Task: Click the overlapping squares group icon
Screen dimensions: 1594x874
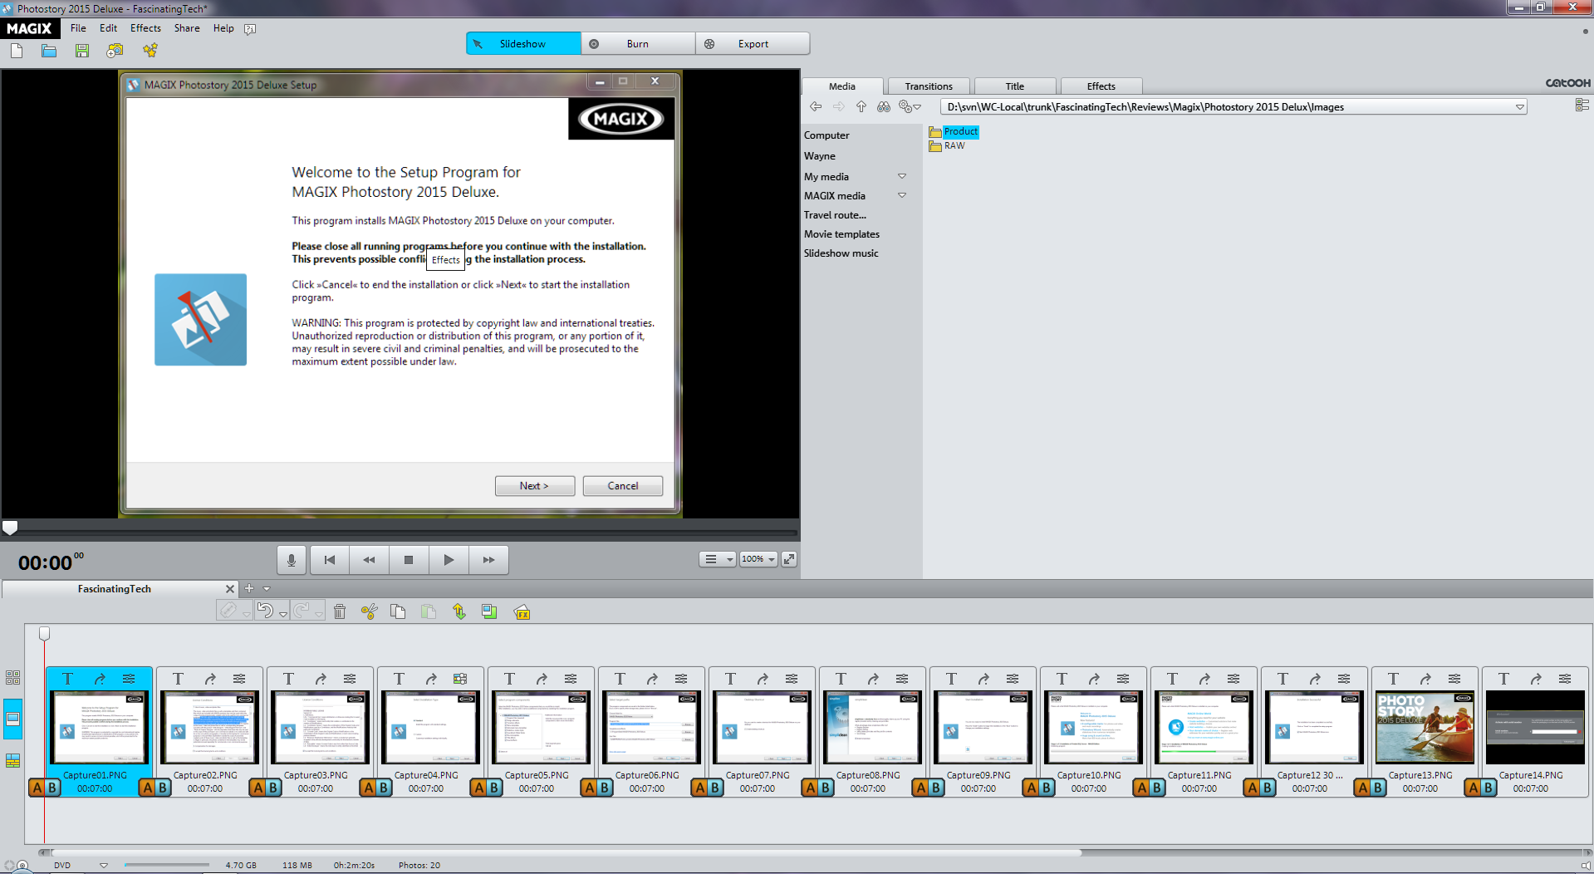Action: click(x=489, y=611)
